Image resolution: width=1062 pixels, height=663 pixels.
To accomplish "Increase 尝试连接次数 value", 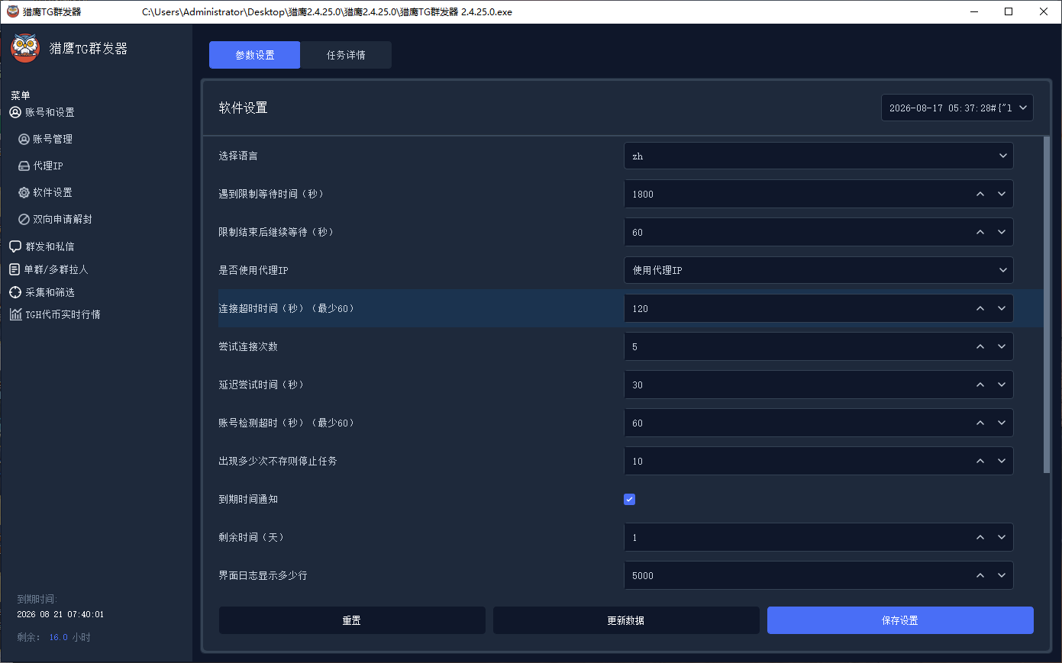I will tap(980, 346).
